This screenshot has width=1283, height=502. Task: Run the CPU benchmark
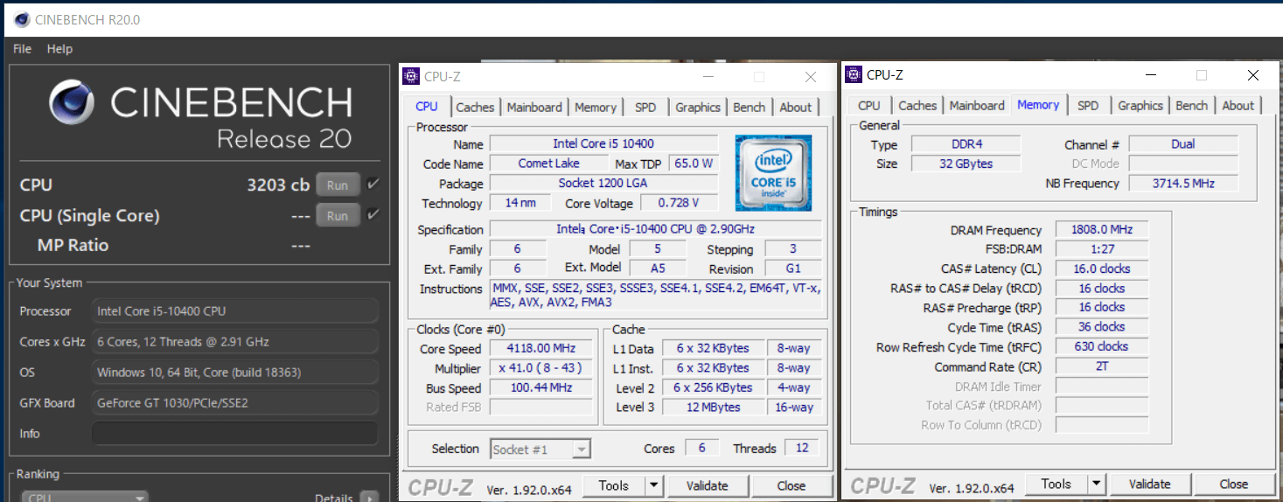pyautogui.click(x=338, y=185)
